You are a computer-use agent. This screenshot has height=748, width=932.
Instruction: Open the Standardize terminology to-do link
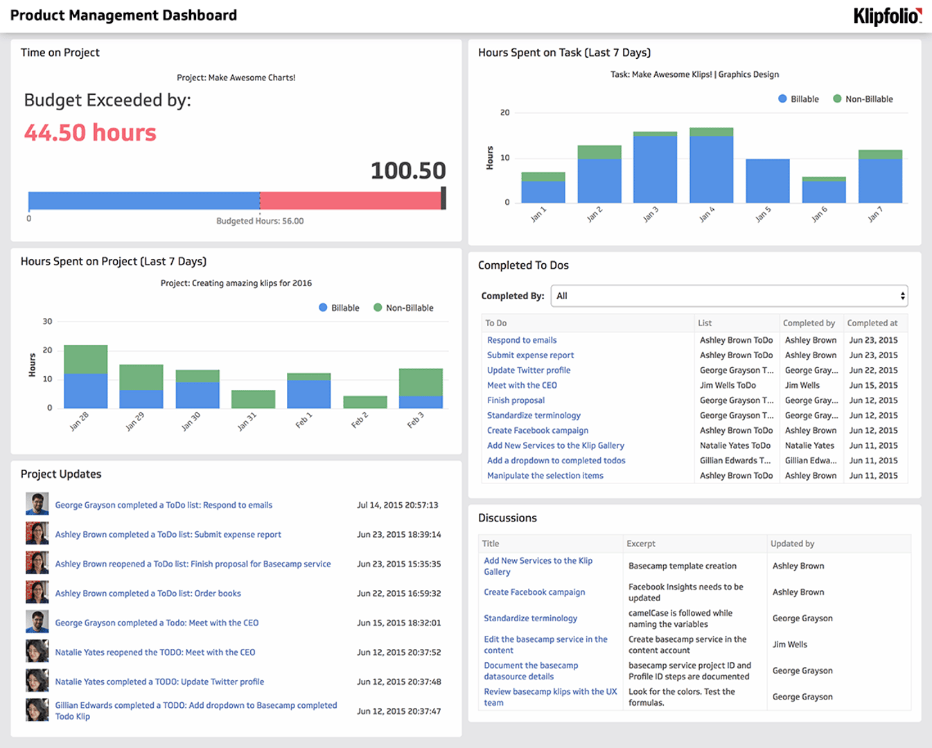[534, 416]
